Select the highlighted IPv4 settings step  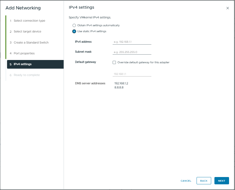[x=23, y=64]
